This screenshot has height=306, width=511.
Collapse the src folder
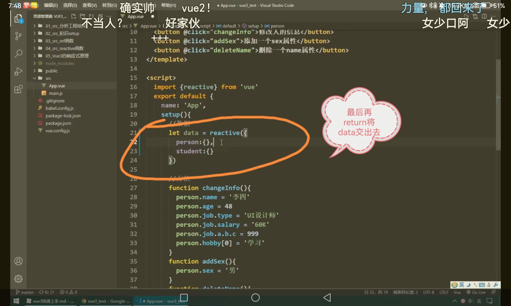coord(48,78)
